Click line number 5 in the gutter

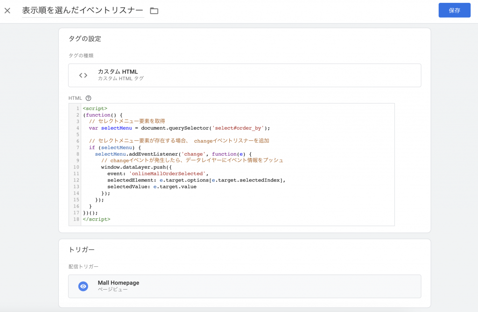point(78,134)
